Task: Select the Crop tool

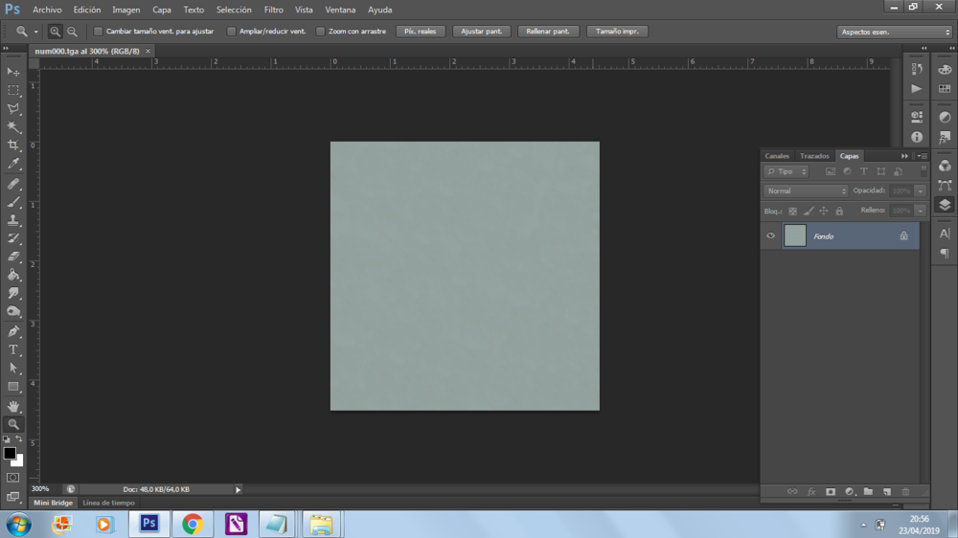Action: tap(13, 146)
